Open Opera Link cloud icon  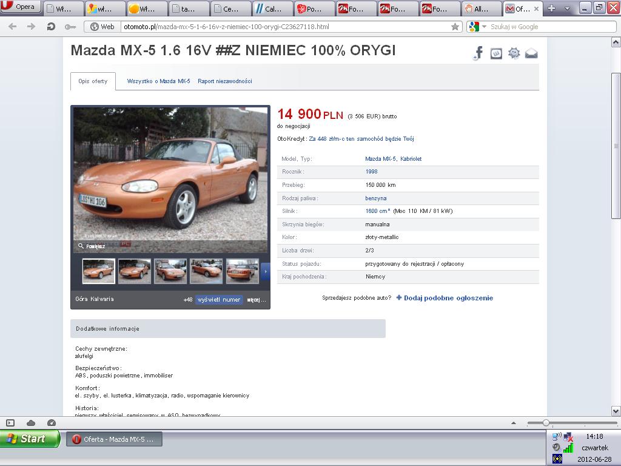[31, 423]
